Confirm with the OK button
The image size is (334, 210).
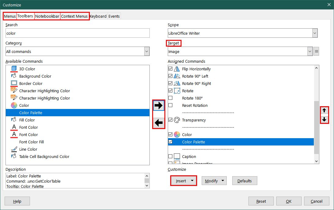coord(289,201)
